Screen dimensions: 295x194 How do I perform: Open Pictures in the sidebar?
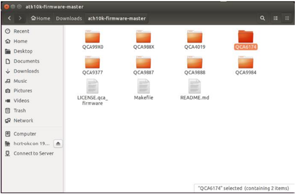[32, 91]
